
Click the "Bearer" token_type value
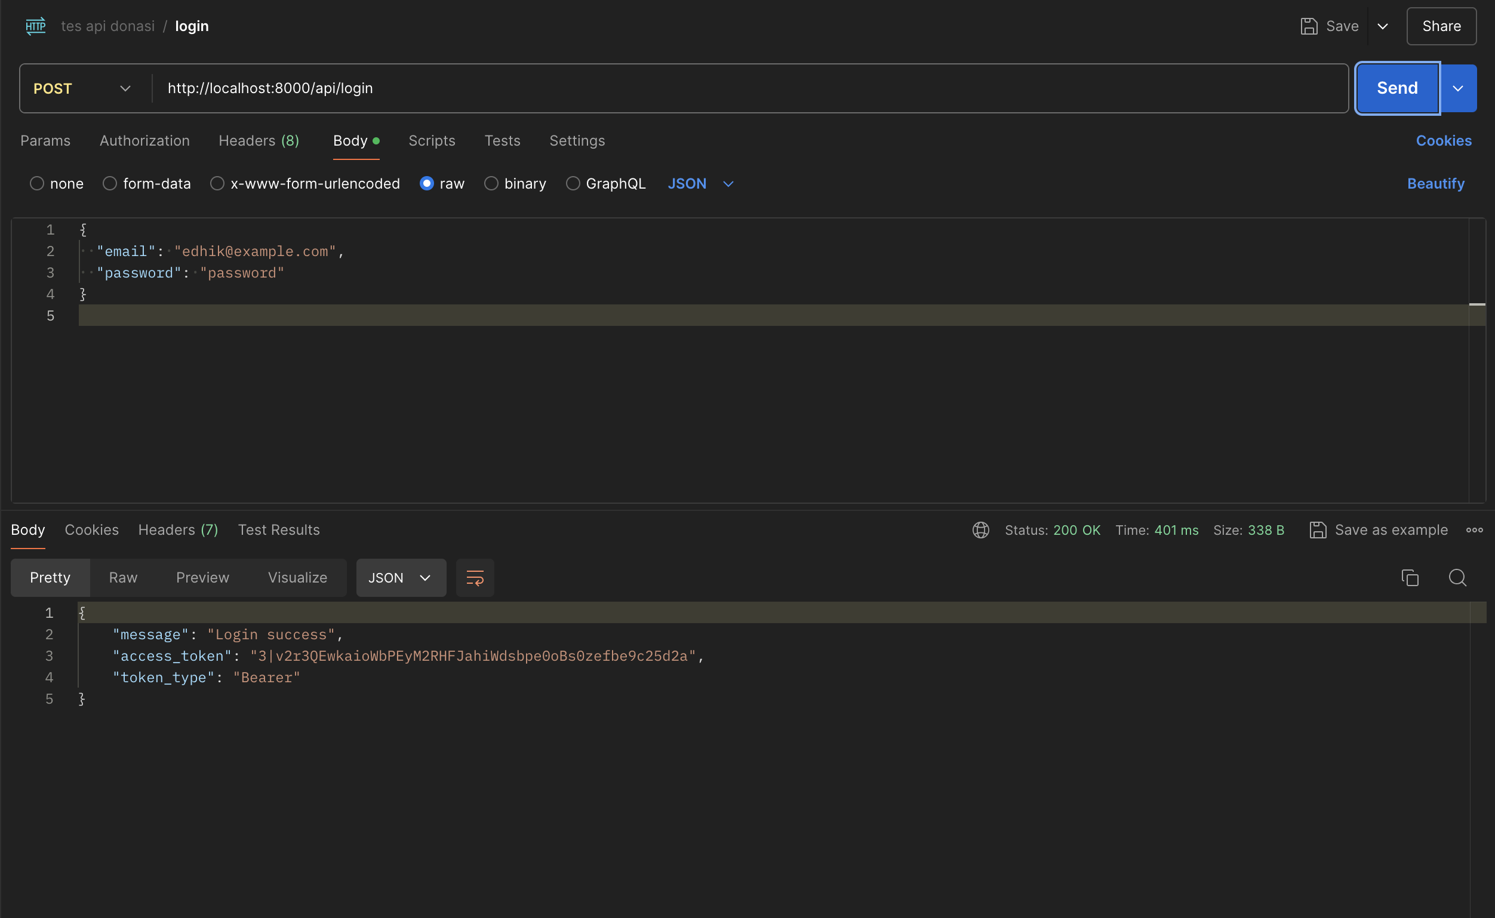[x=266, y=677]
